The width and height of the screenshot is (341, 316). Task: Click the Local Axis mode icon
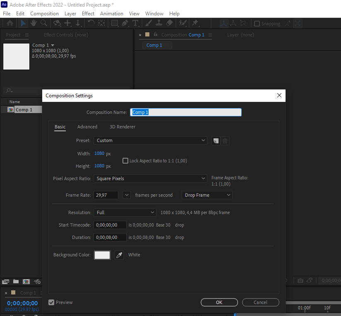pos(223,23)
